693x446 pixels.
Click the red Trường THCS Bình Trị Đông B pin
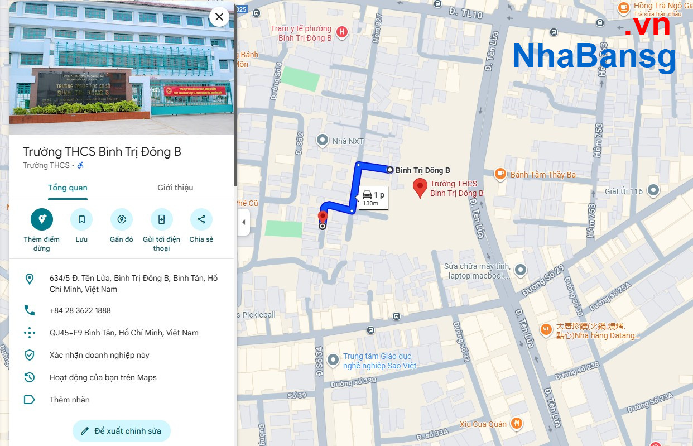(x=420, y=188)
